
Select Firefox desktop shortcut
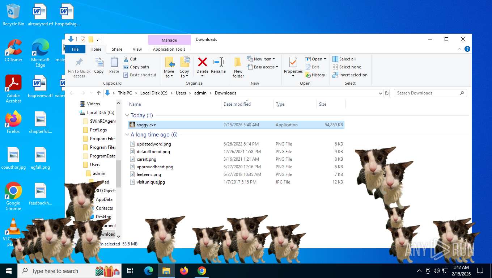pyautogui.click(x=13, y=122)
